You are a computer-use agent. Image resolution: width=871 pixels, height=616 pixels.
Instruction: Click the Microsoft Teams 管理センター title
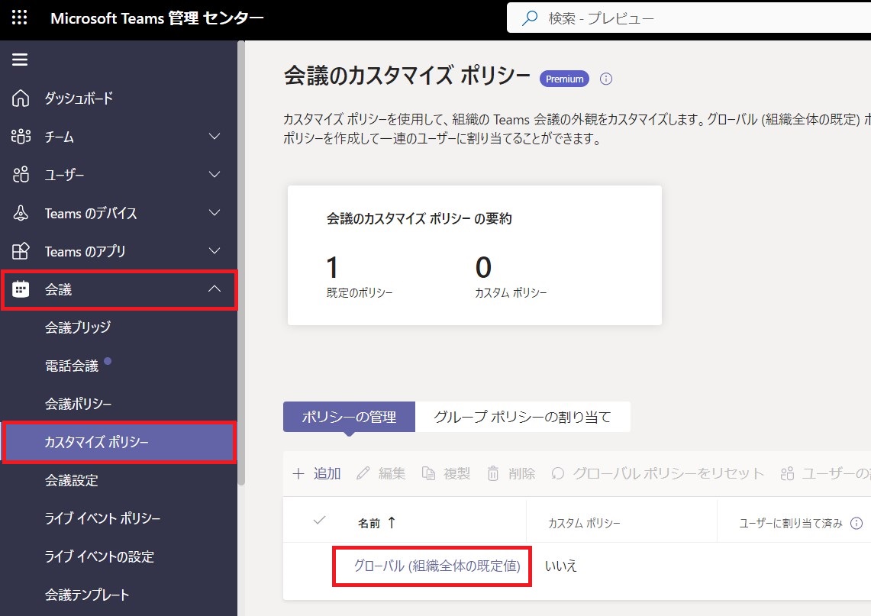point(157,18)
